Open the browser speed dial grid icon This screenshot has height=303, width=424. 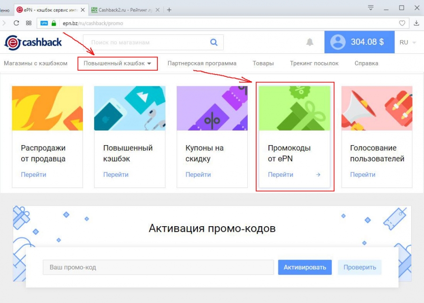[x=29, y=23]
